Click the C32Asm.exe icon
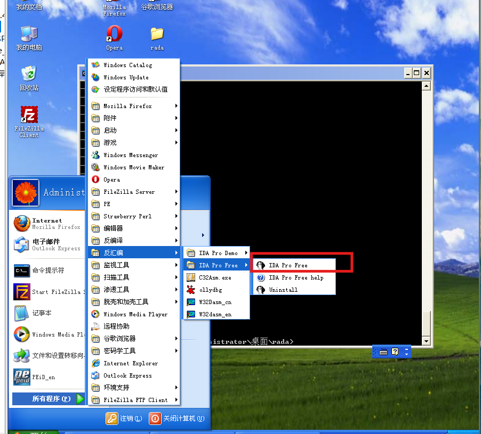Screen dimensions: 481x434 191,277
